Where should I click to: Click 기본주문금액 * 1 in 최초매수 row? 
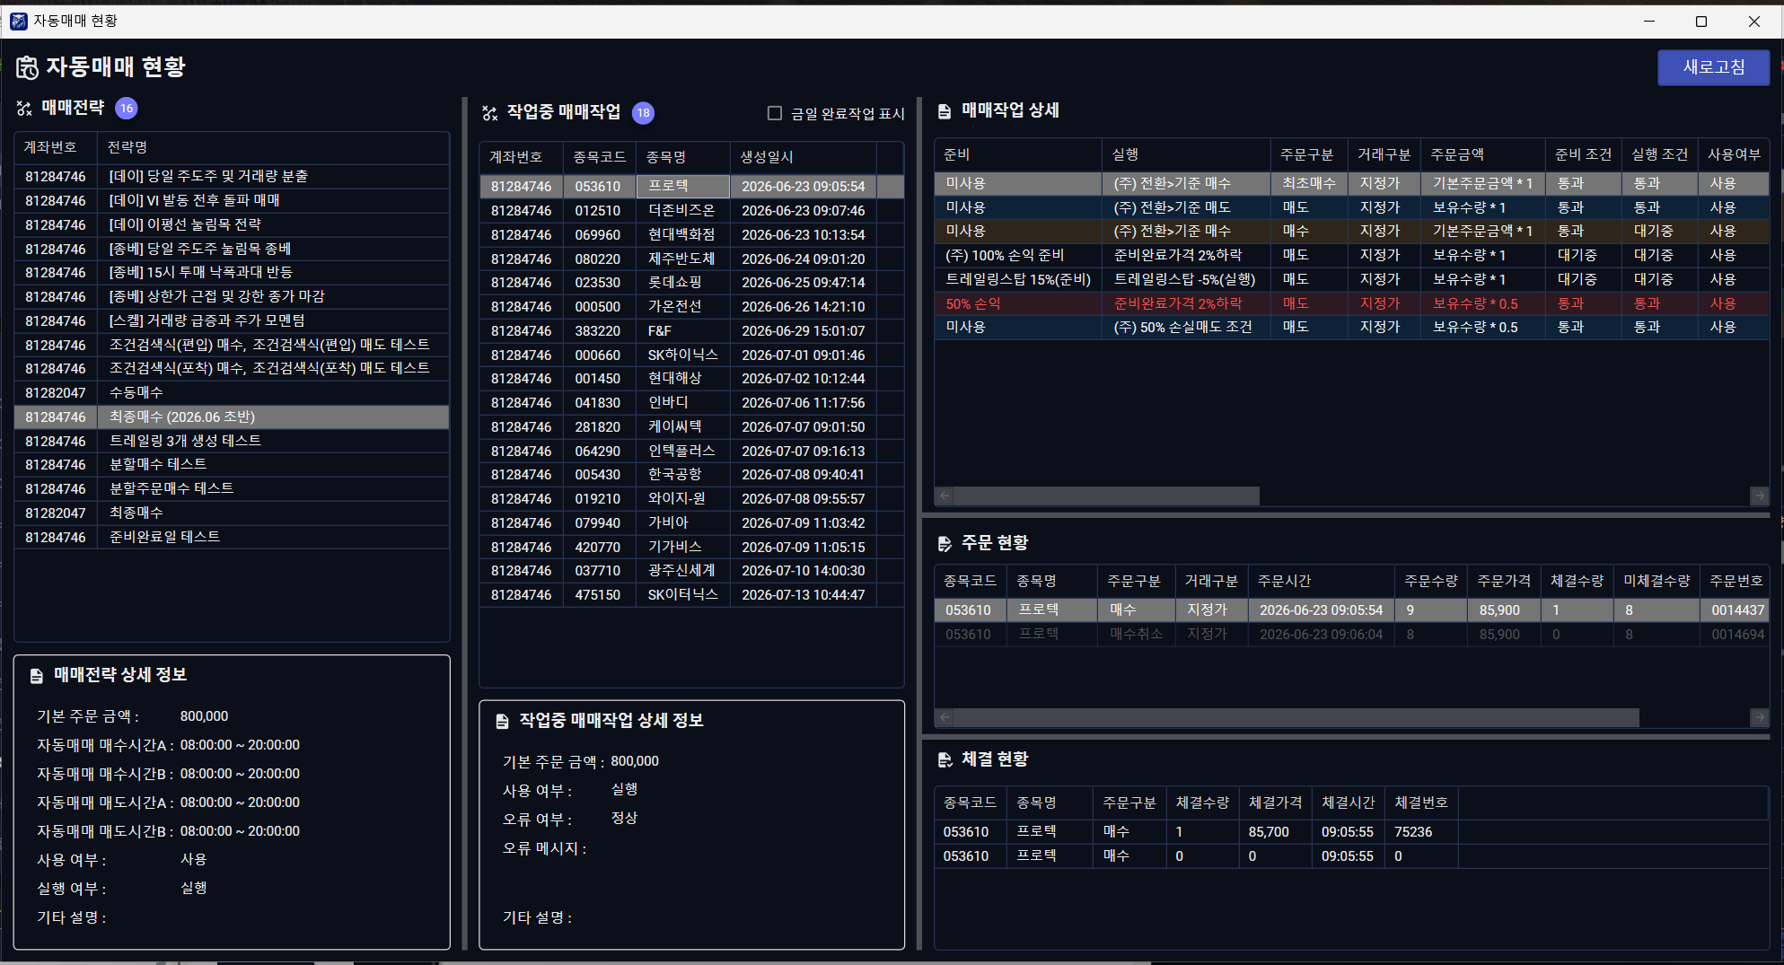pyautogui.click(x=1482, y=184)
